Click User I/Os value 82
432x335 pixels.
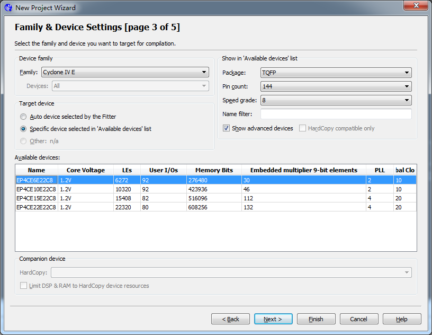click(145, 198)
